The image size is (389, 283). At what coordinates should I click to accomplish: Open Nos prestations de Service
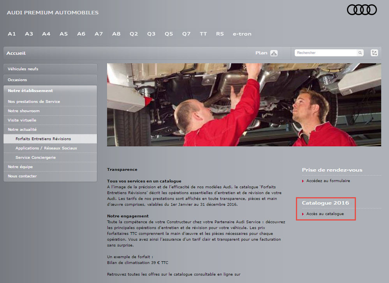50,101
